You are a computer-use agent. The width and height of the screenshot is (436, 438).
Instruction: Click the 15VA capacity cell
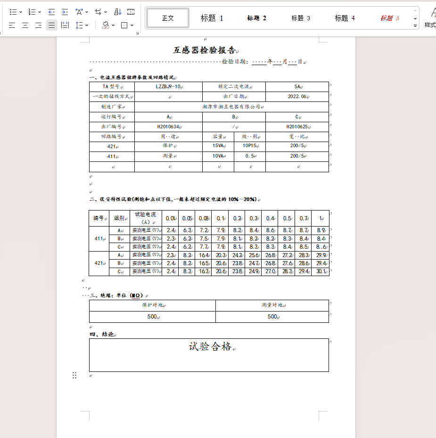pos(218,146)
